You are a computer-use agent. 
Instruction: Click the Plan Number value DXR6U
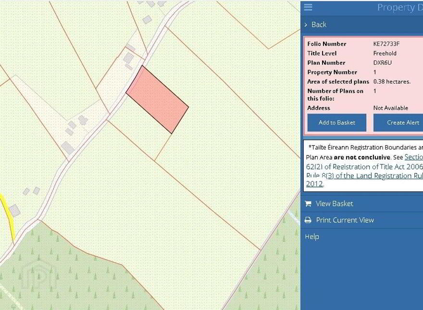tap(382, 62)
